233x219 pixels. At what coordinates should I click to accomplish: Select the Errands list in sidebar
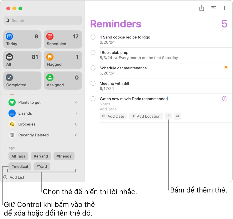click(25, 113)
